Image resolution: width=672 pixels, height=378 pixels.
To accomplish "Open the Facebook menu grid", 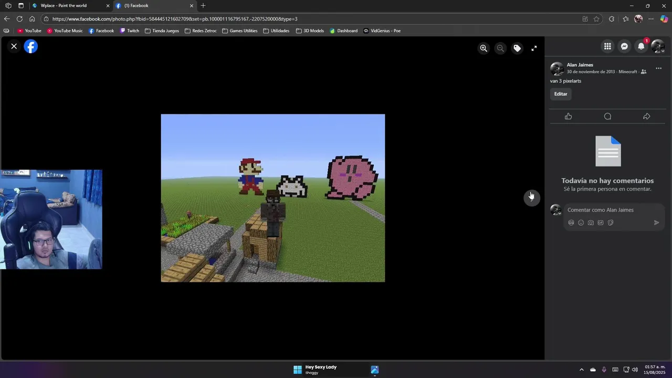I will (607, 47).
